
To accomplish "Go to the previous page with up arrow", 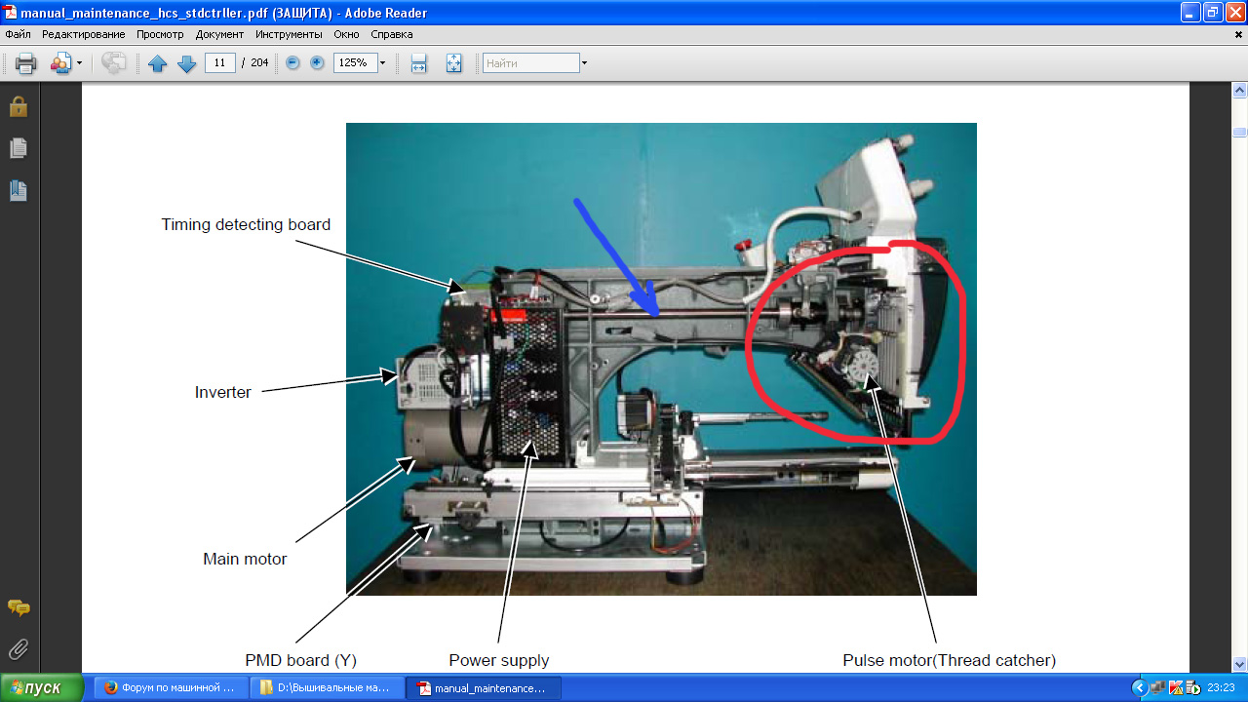I will pyautogui.click(x=158, y=63).
